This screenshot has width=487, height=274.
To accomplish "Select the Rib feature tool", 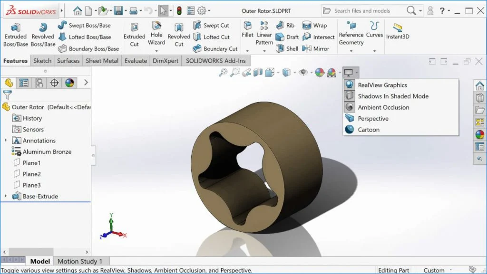I will tap(285, 26).
